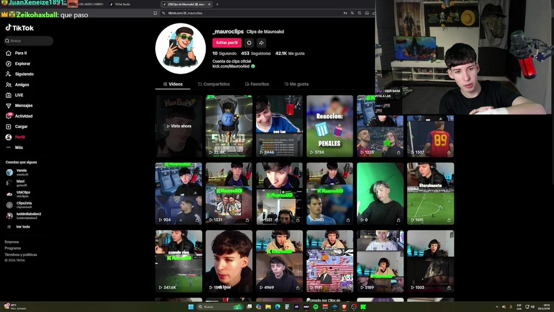Open the Visto ahora video
This screenshot has height=312, width=554.
179,126
